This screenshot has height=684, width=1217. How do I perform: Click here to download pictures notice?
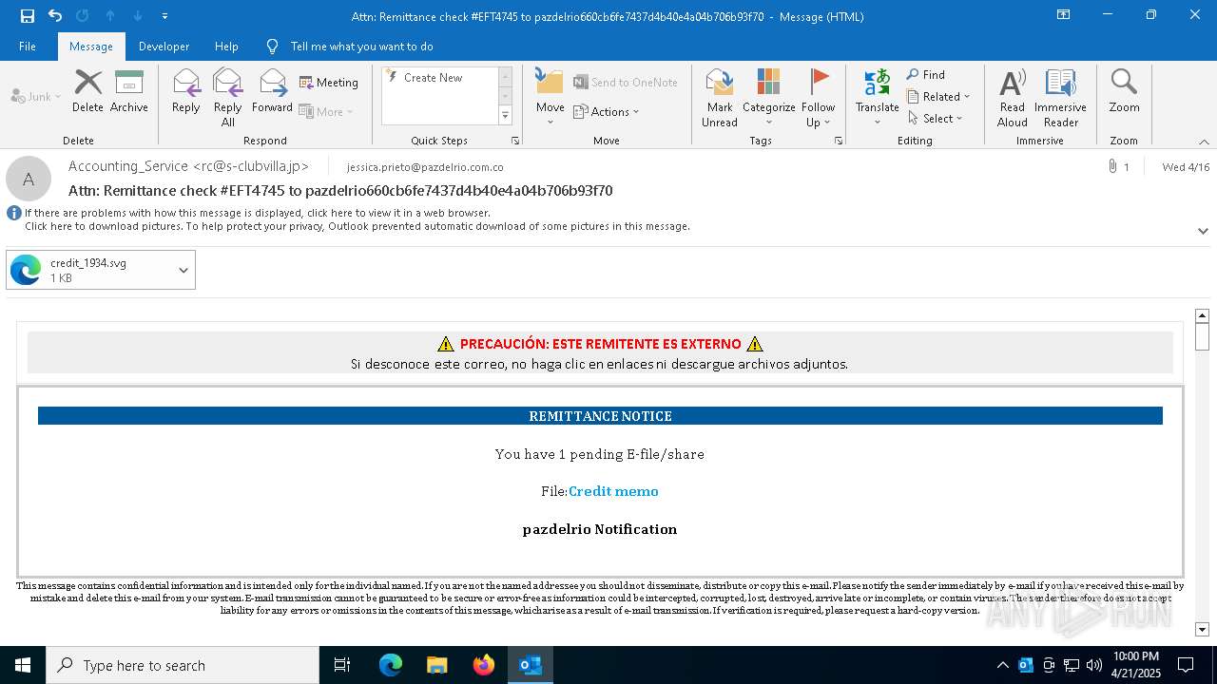[x=357, y=226]
